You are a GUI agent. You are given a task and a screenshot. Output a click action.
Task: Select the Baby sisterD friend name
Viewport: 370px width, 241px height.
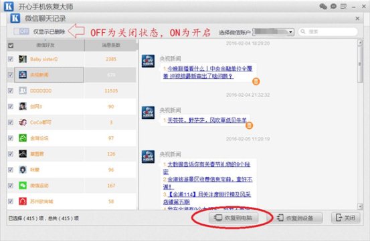(x=44, y=59)
